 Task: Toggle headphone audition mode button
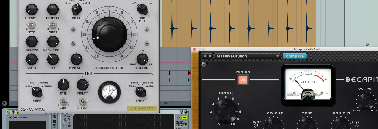[x=178, y=117]
